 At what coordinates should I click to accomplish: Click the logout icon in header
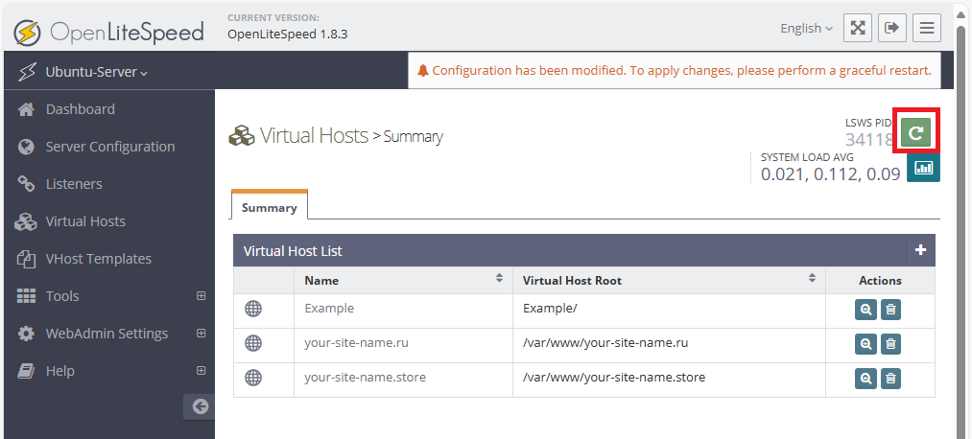(892, 28)
